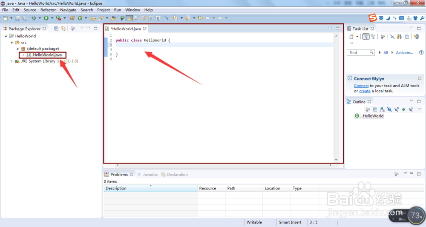Open the Outline view menu triangle
The image size is (426, 227).
click(x=420, y=109)
